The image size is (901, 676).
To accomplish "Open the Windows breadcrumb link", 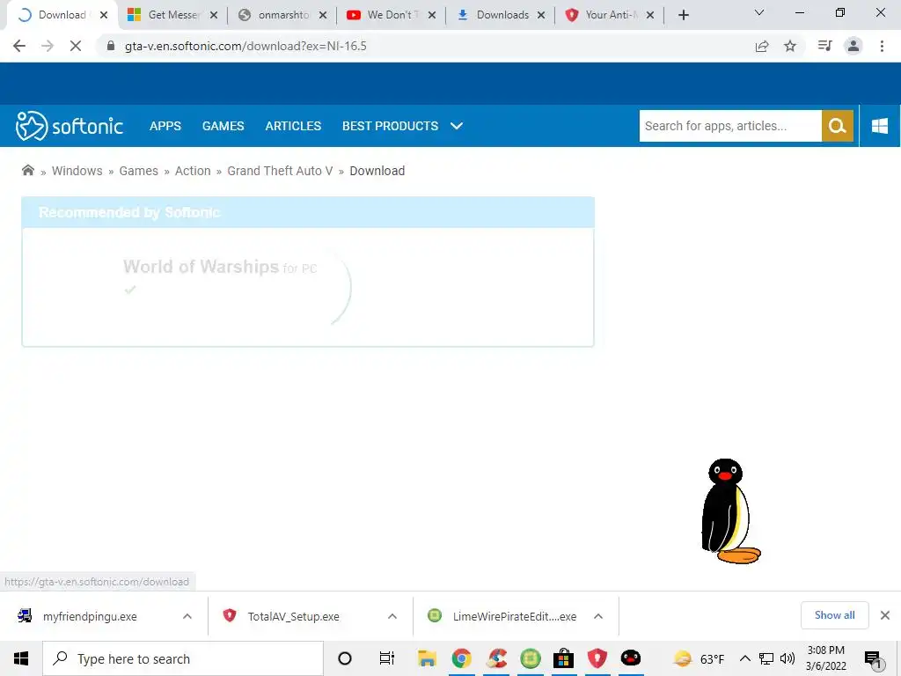I will pos(77,171).
